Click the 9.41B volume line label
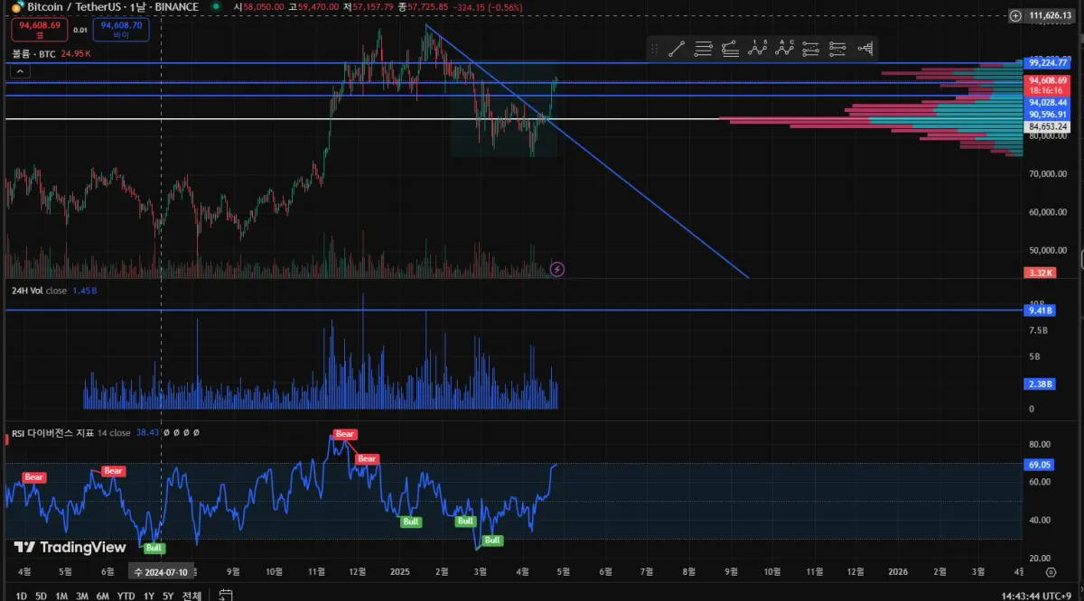 coord(1040,310)
